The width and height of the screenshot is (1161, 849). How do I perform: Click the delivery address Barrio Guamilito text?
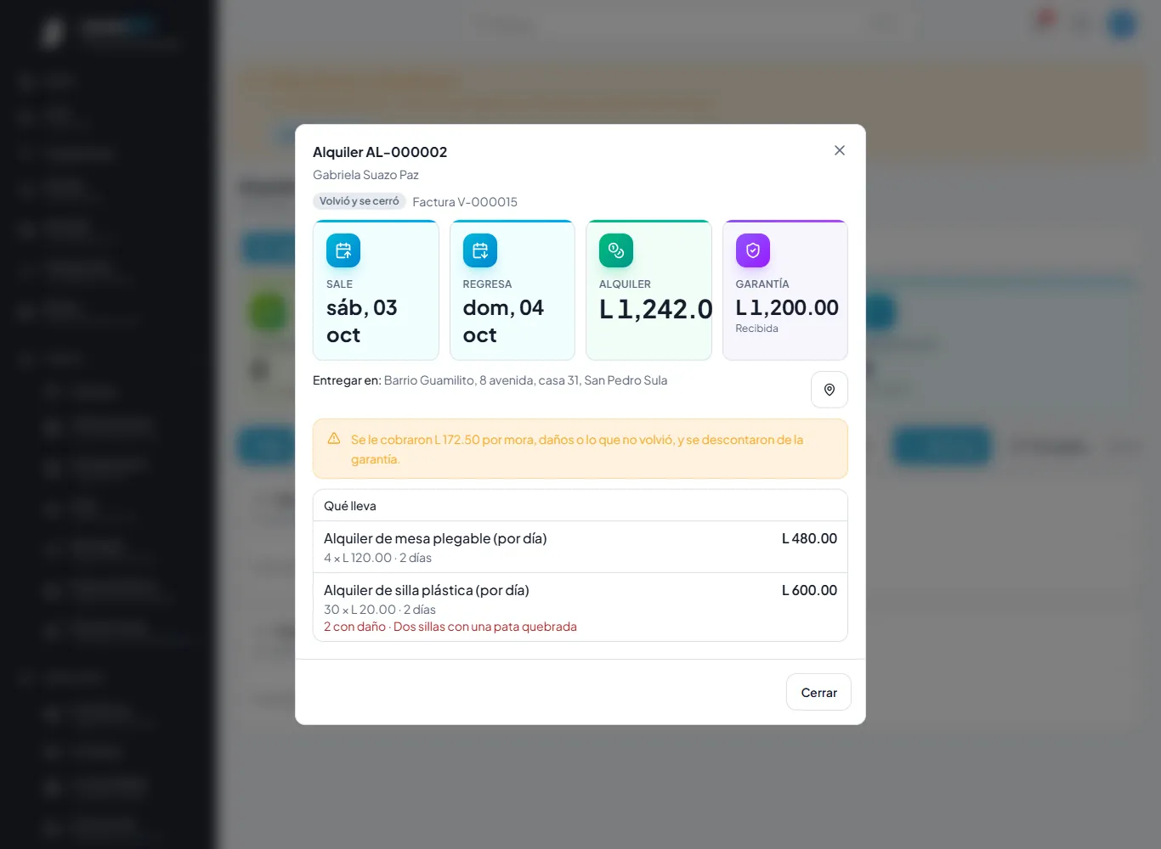click(525, 380)
